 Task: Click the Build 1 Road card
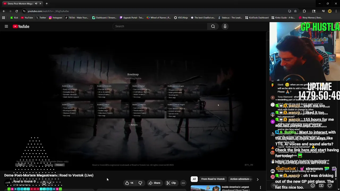(77, 92)
